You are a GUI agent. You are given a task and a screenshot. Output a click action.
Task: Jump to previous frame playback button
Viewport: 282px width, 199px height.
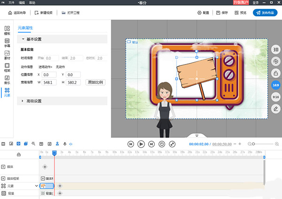pyautogui.click(x=131, y=144)
